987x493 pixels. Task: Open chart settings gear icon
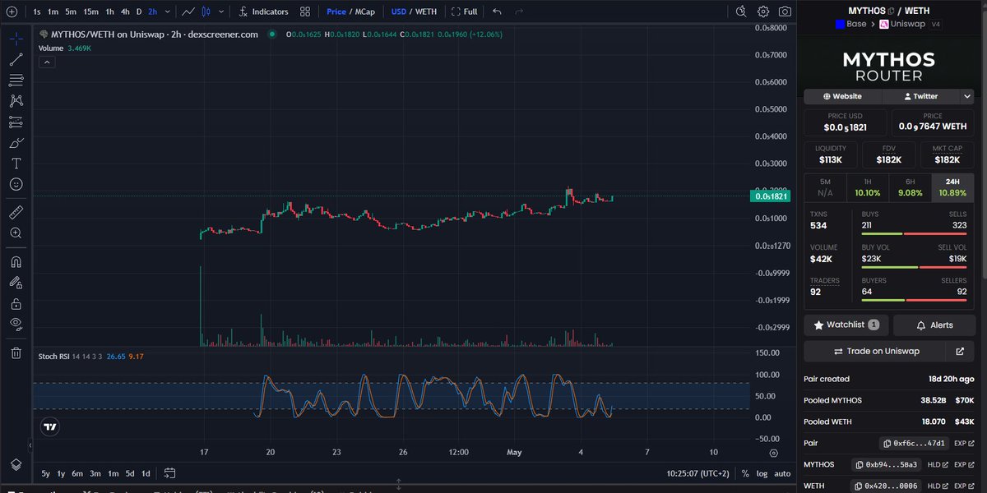click(763, 12)
